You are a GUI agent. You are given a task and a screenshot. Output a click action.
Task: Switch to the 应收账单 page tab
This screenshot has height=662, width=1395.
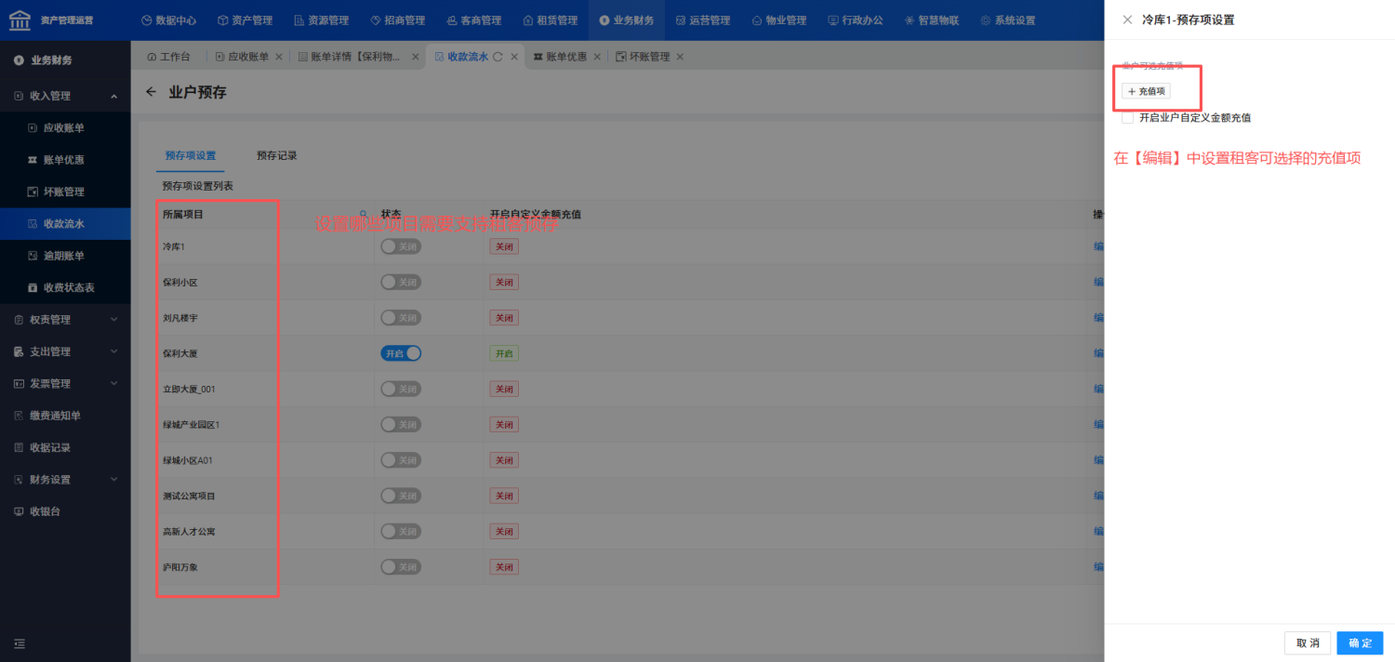pos(243,57)
